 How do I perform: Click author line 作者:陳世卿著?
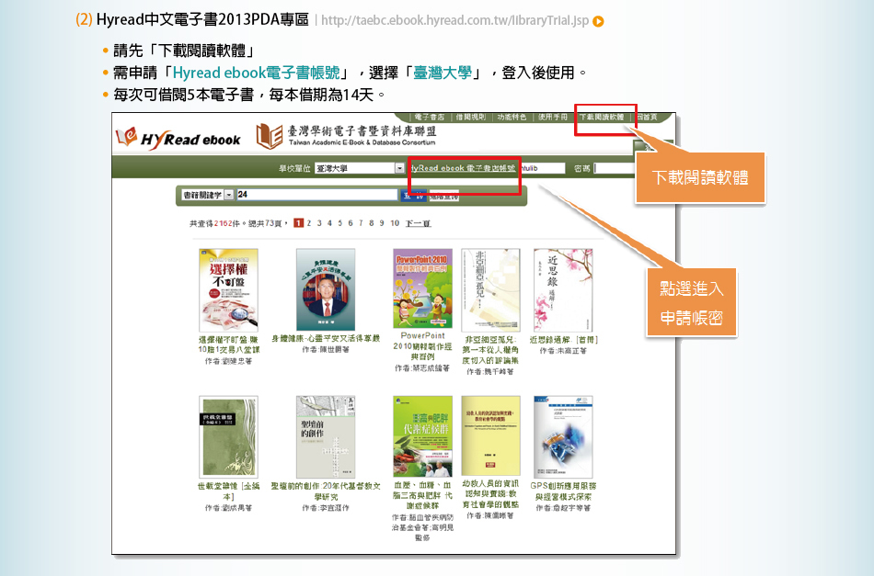(x=326, y=349)
